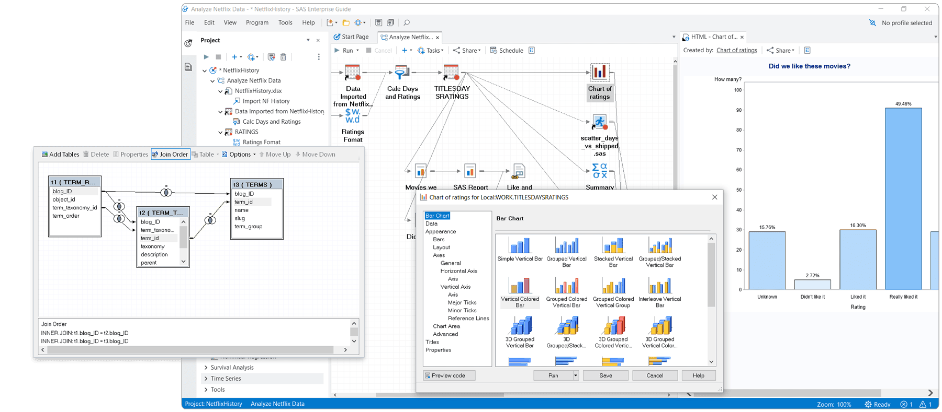Click the Project pane sidebar icon
This screenshot has height=412, width=942.
(188, 43)
